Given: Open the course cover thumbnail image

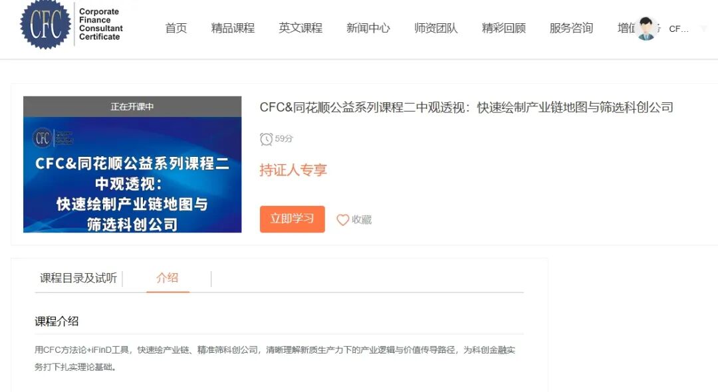Looking at the screenshot, I should pyautogui.click(x=132, y=165).
